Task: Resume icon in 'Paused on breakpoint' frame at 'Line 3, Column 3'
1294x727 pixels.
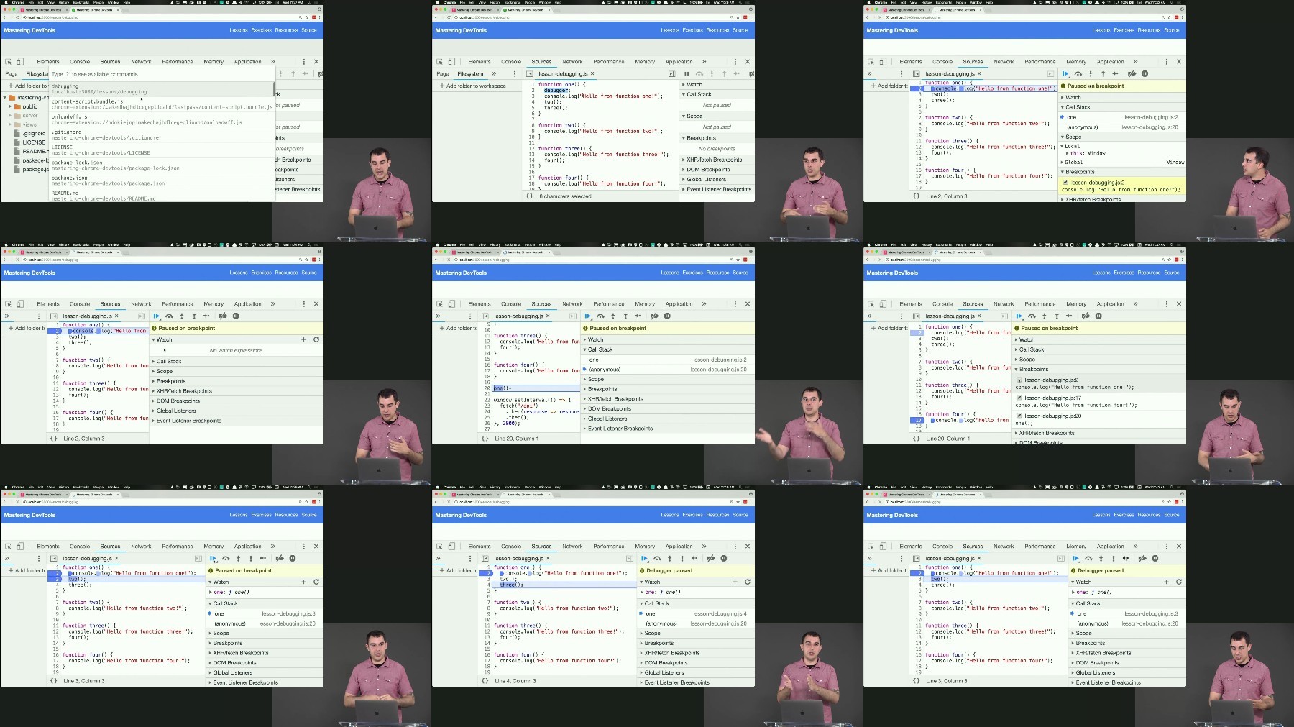Action: click(x=213, y=558)
